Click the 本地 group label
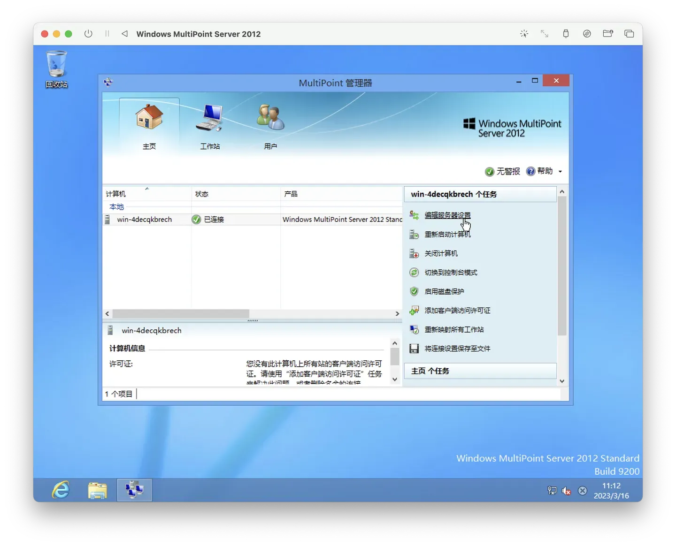 click(x=116, y=207)
